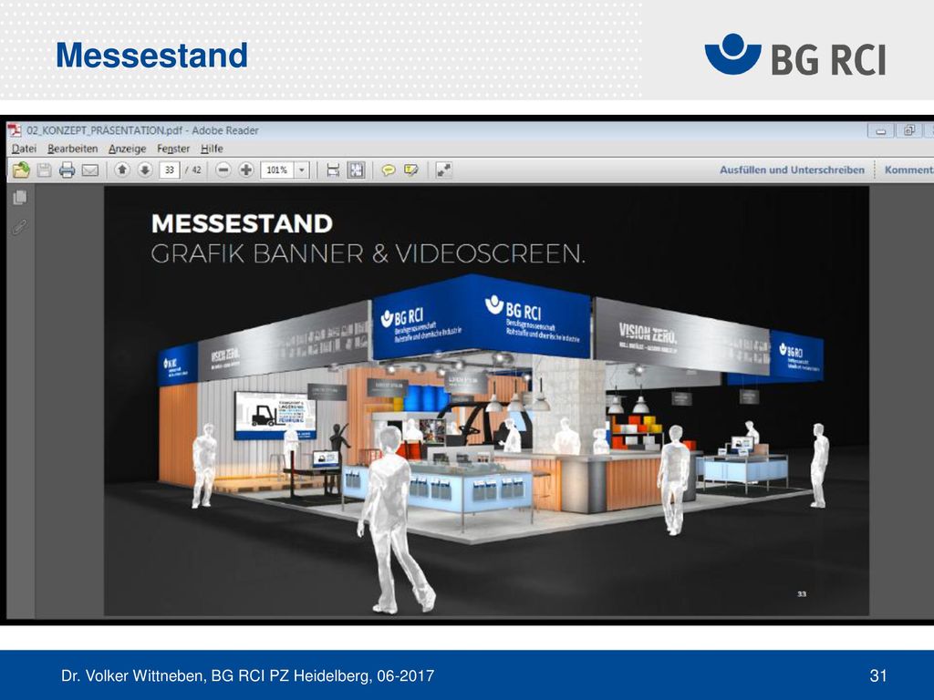Screen dimensions: 934x700
Task: Open the Anzeige menu
Action: click(x=128, y=149)
